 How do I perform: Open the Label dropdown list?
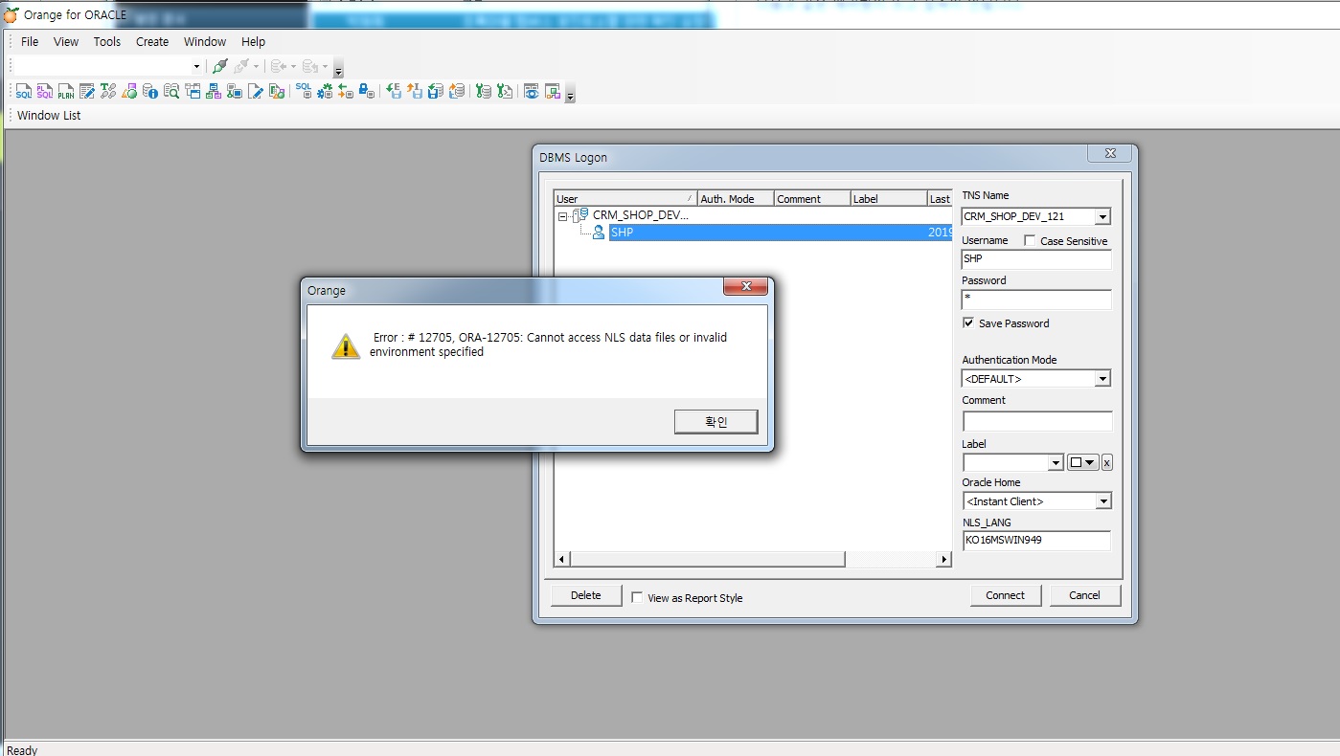[1056, 463]
